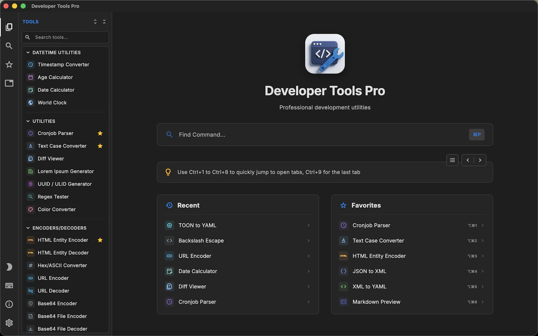
Task: Open Cronjob Parser from Favorites card
Action: (412, 225)
